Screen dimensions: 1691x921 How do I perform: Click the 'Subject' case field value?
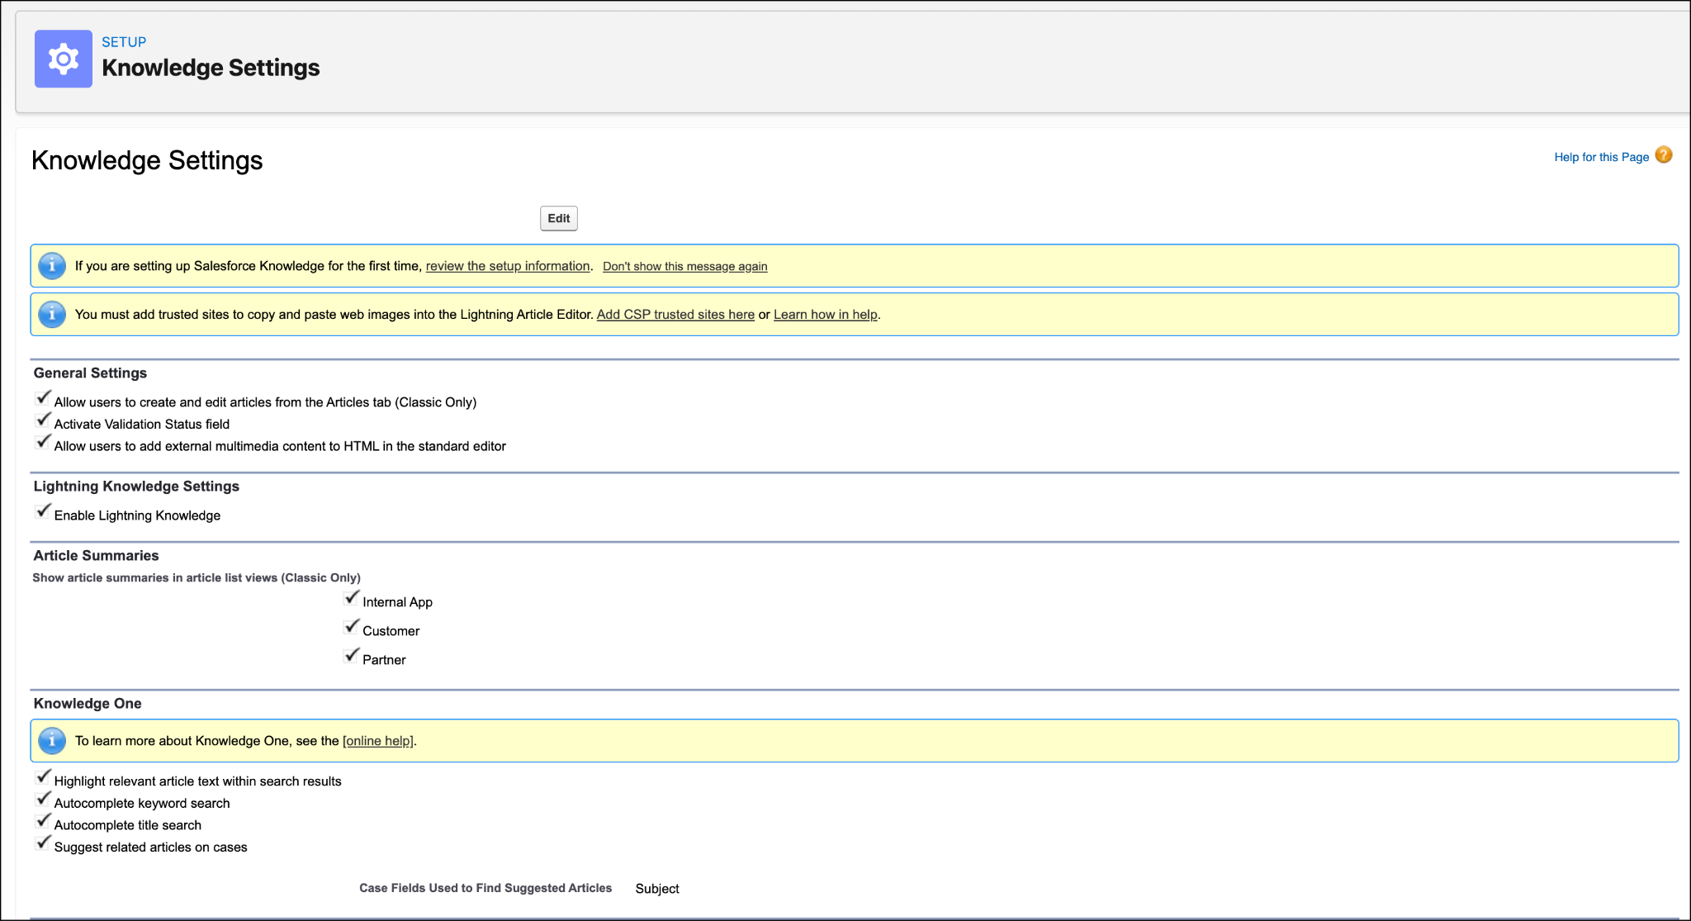coord(657,889)
